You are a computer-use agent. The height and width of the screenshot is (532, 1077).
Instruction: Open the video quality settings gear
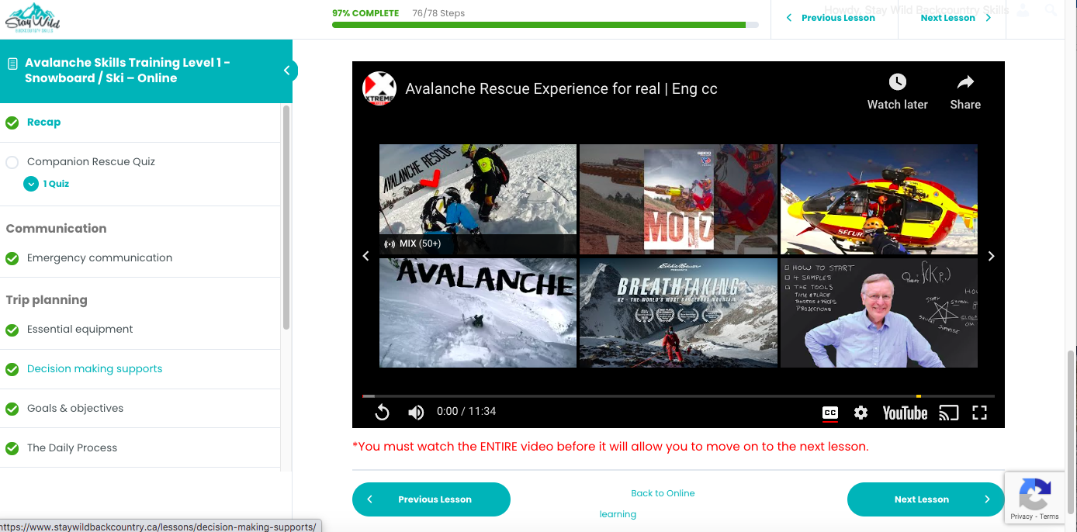861,413
